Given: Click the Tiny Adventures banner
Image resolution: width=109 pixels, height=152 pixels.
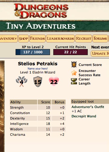Looking at the screenshot, I should [54, 26].
